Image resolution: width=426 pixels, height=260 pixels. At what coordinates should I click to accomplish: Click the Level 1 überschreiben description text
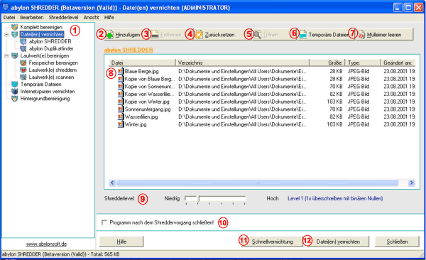tap(335, 198)
